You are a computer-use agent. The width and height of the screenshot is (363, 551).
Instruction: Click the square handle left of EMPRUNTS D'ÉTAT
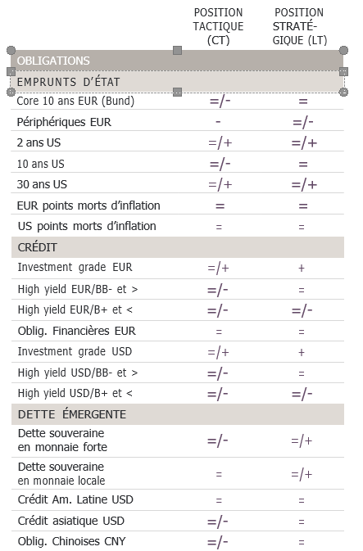11,72
